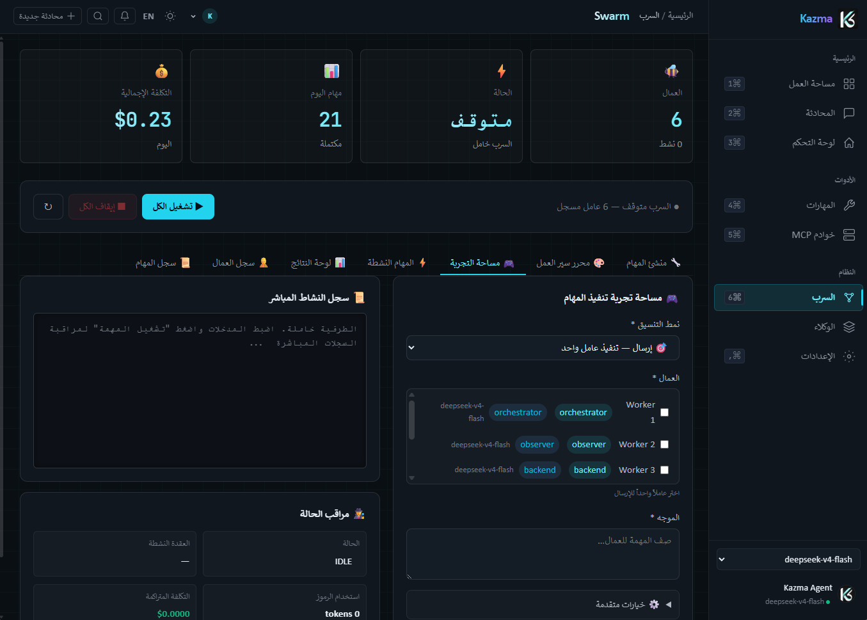
Task: Click the detective icon in the status monitor heading
Action: tap(359, 514)
